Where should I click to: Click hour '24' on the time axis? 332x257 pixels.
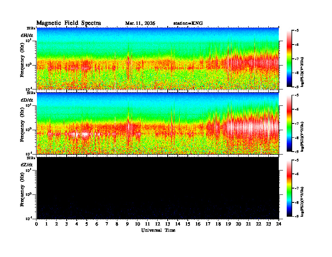pyautogui.click(x=279, y=224)
